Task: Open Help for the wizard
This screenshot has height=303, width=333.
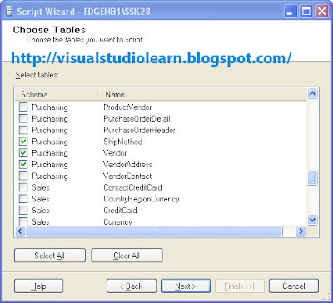Action: pyautogui.click(x=38, y=286)
